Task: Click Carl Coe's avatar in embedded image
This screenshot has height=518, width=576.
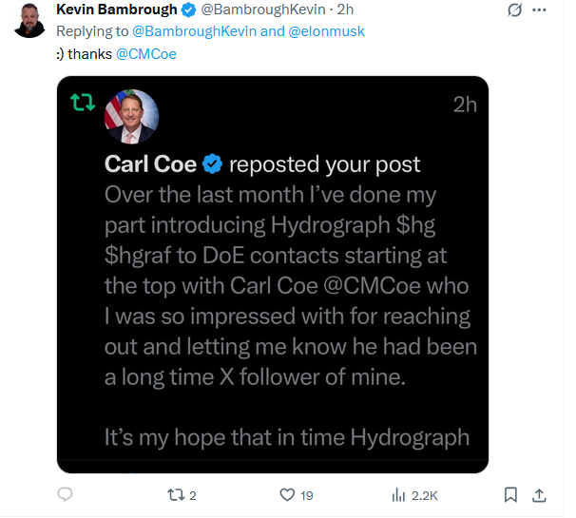Action: pyautogui.click(x=131, y=117)
